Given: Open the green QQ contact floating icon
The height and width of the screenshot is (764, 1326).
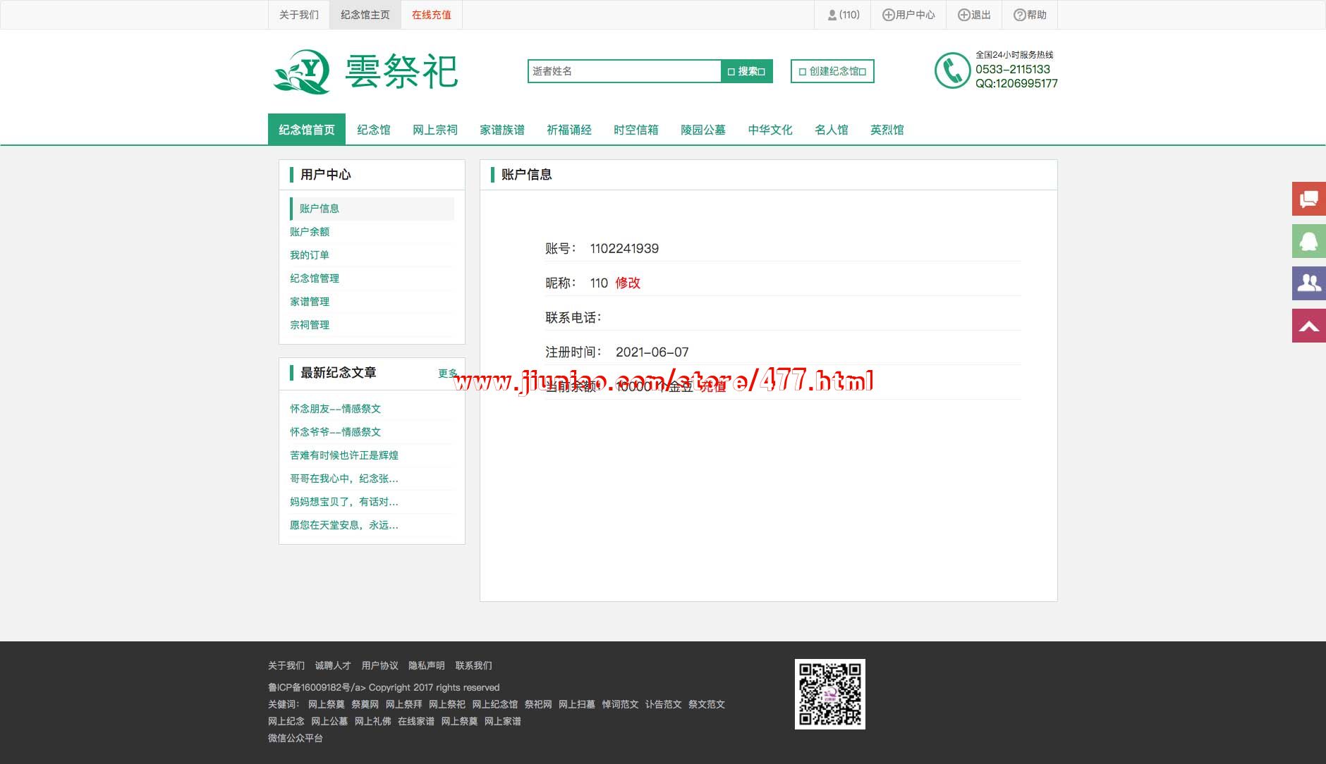Looking at the screenshot, I should [1308, 241].
